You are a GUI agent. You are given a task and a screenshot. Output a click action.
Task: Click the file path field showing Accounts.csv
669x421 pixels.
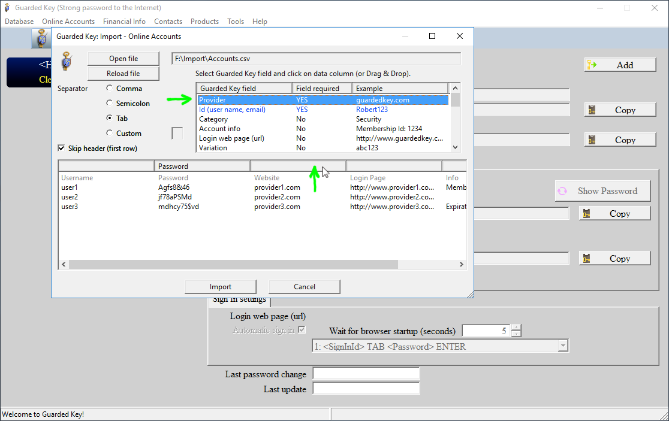pos(316,58)
